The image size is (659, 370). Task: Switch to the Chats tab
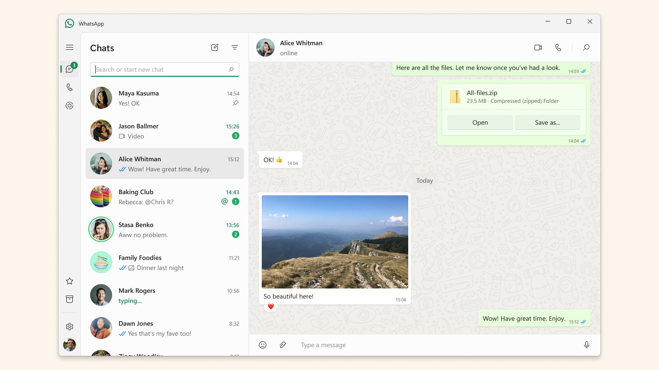pos(70,69)
